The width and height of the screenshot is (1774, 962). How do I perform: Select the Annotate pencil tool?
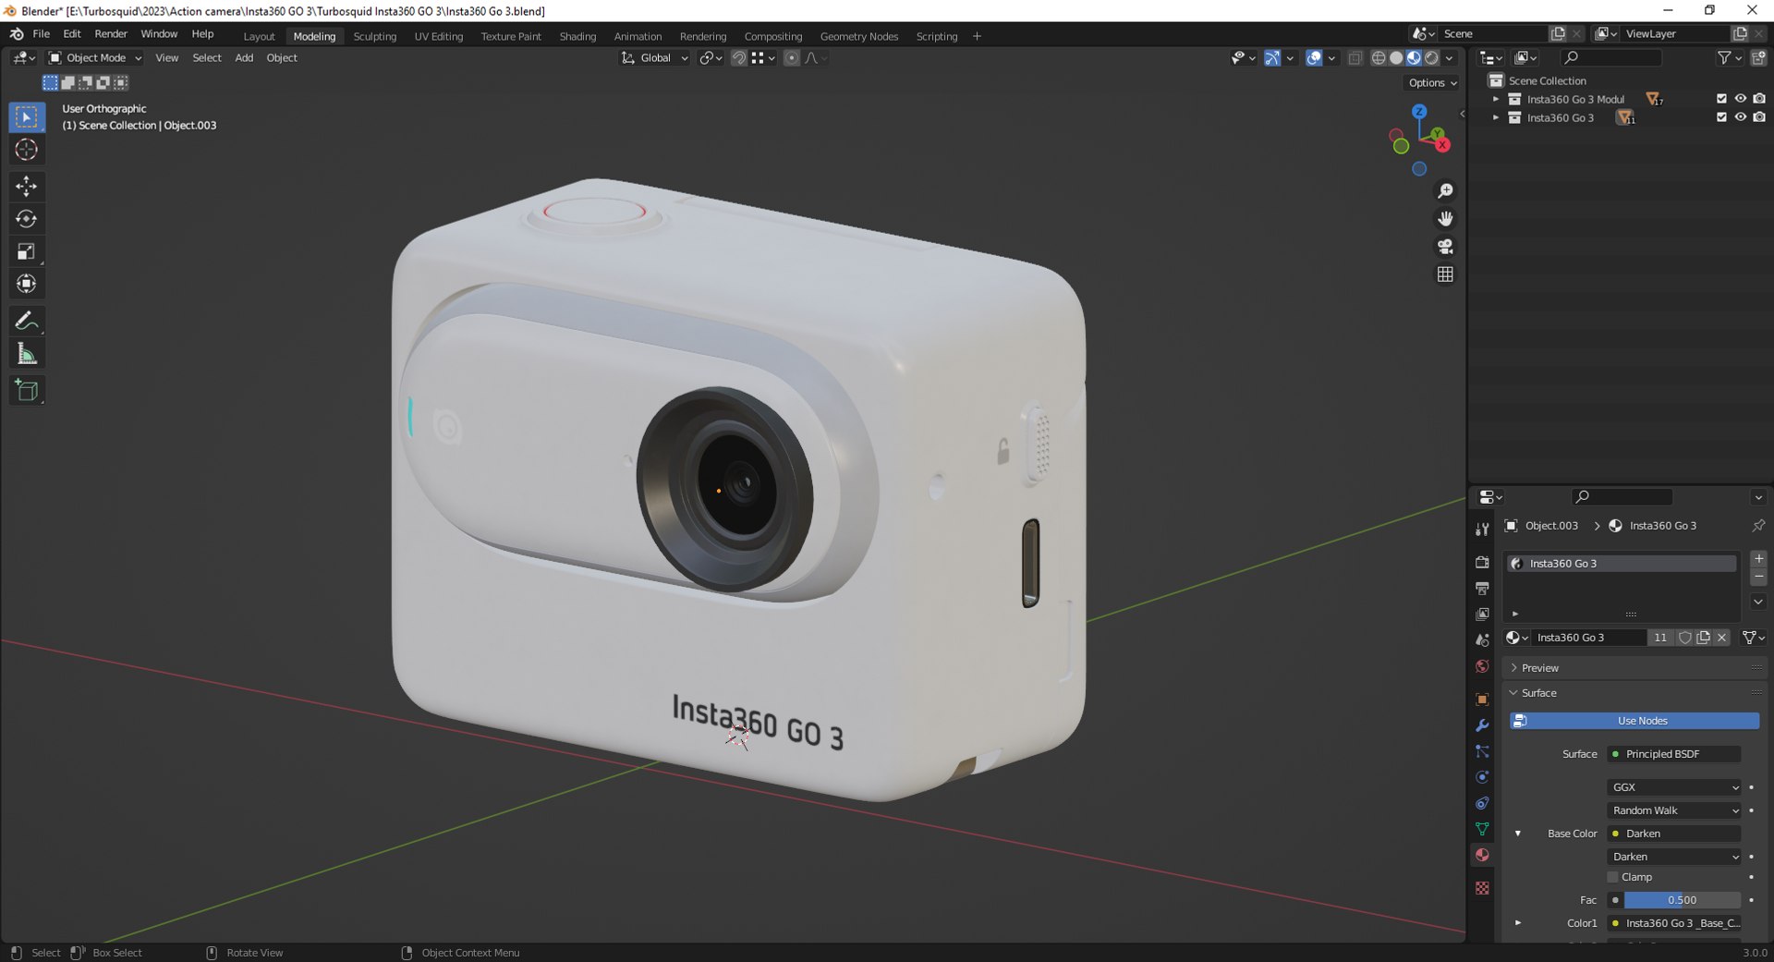pos(27,322)
